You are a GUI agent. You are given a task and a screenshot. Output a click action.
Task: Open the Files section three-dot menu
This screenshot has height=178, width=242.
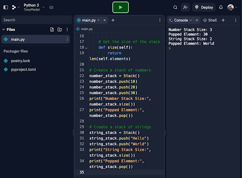point(67,29)
